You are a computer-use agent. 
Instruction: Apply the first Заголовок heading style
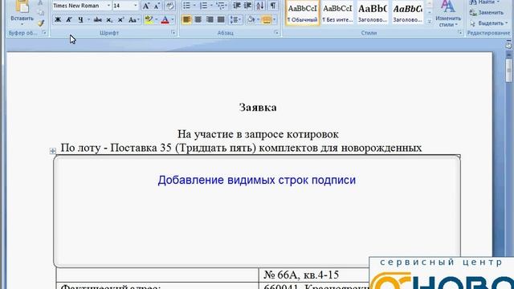[373, 13]
